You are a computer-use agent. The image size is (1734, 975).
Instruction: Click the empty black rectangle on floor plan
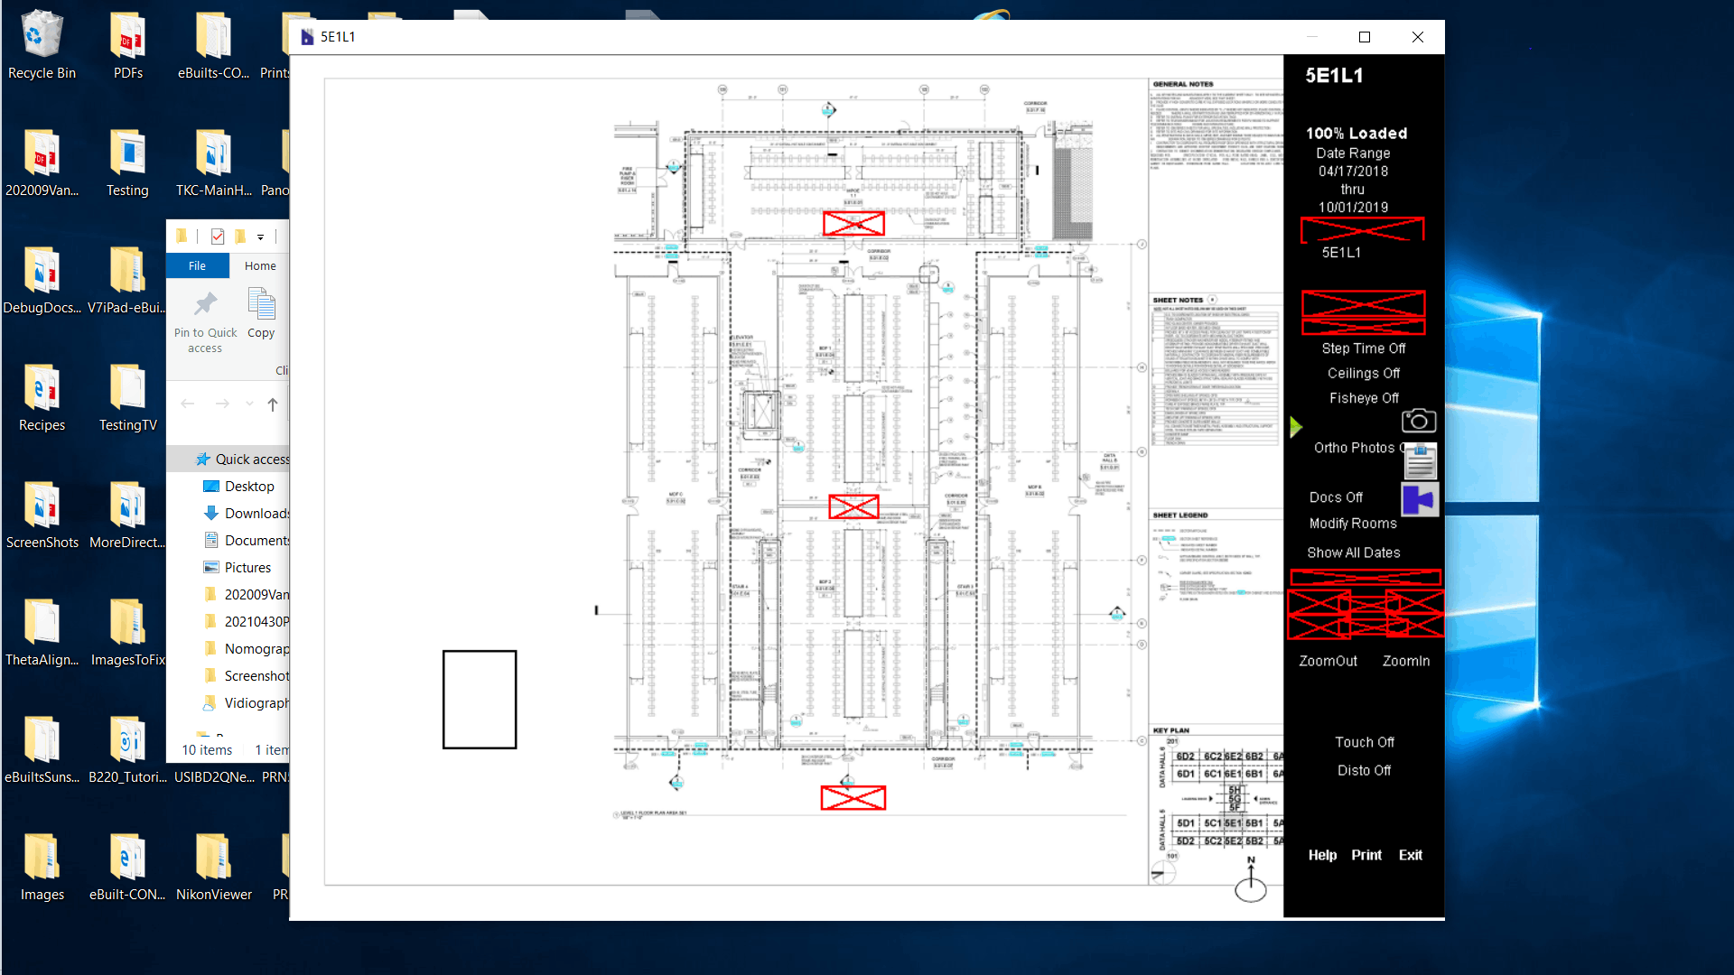(480, 700)
